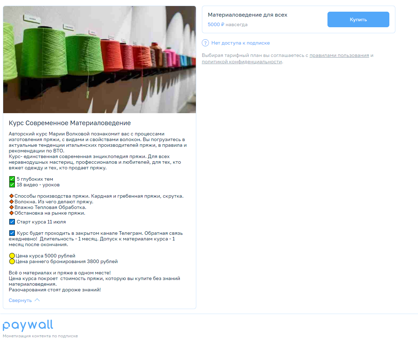The height and width of the screenshot is (343, 418).
Task: Open the правилами пользования link
Action: point(339,56)
